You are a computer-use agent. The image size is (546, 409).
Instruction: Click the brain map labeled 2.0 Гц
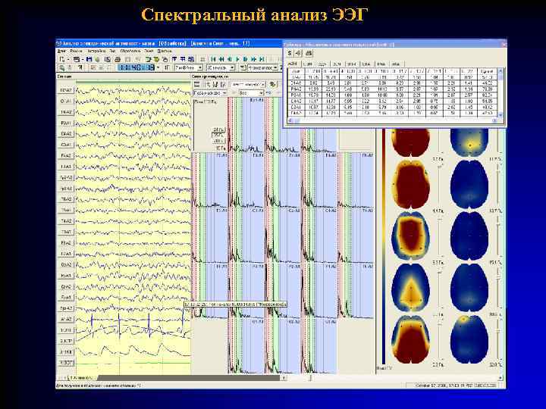[x=411, y=340]
